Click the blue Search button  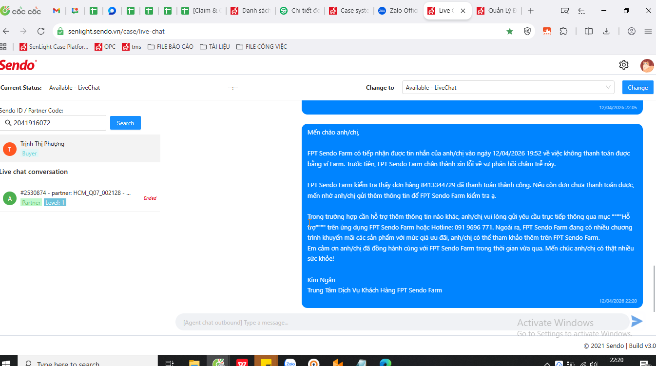tap(125, 123)
